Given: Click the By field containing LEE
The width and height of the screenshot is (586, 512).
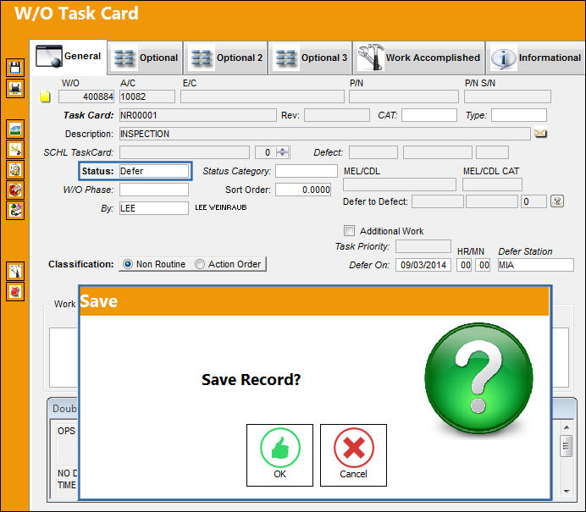Looking at the screenshot, I should pyautogui.click(x=154, y=208).
